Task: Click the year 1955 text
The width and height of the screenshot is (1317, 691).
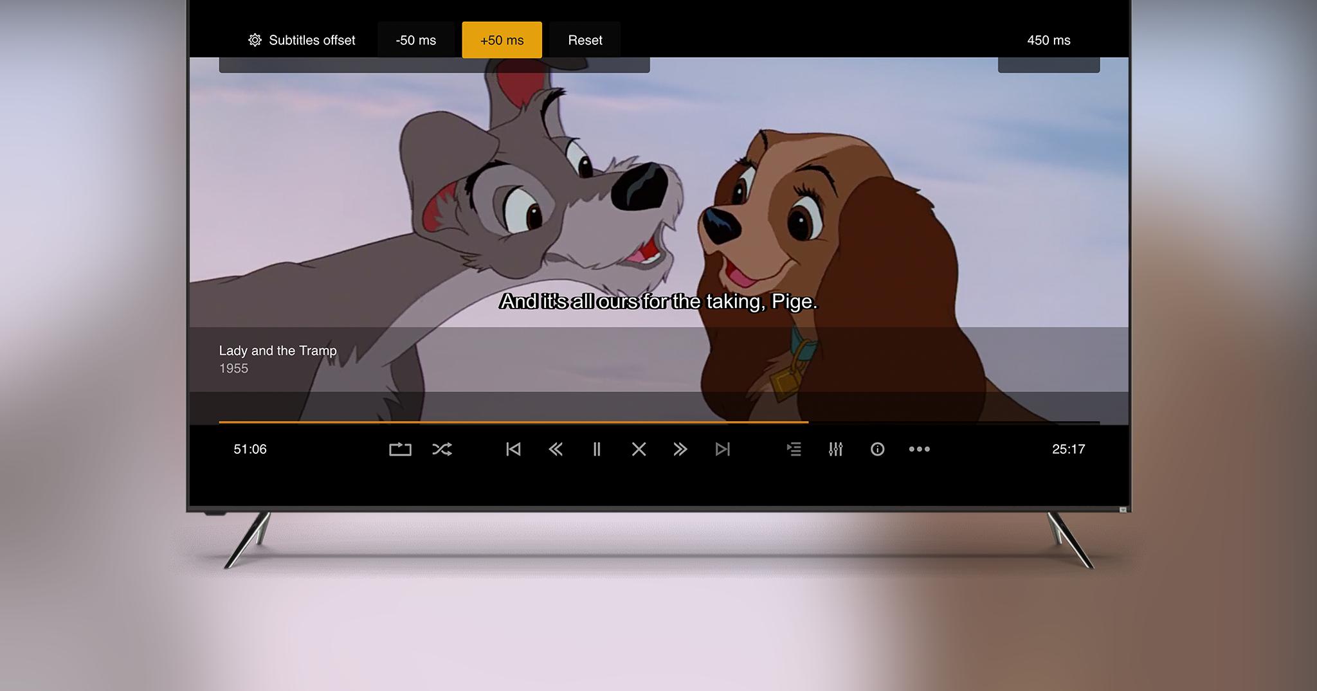Action: pyautogui.click(x=233, y=369)
